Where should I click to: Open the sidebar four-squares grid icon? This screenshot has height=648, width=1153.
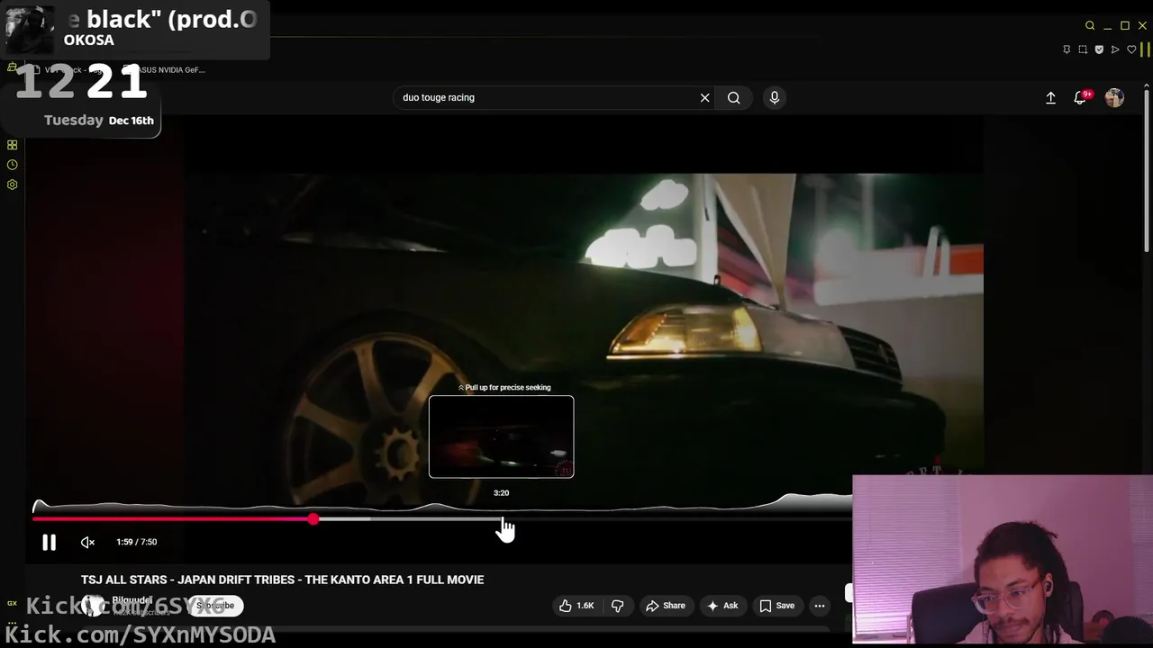coord(12,145)
